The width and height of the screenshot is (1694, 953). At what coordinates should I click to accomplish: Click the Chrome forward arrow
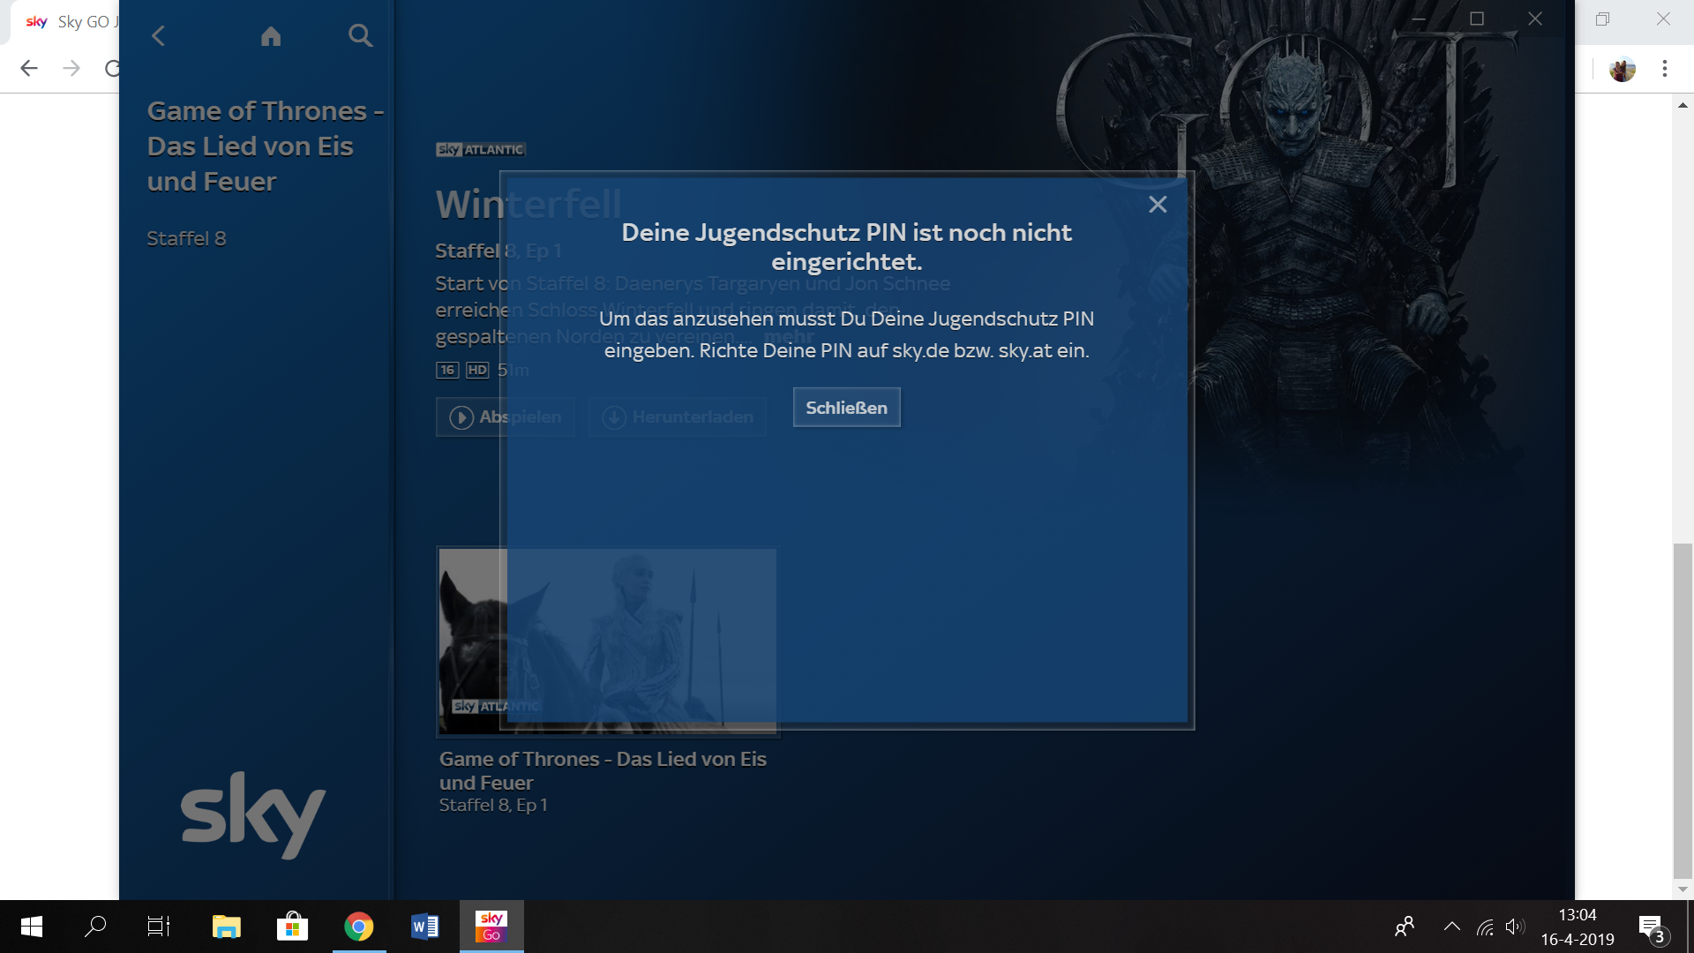click(71, 68)
